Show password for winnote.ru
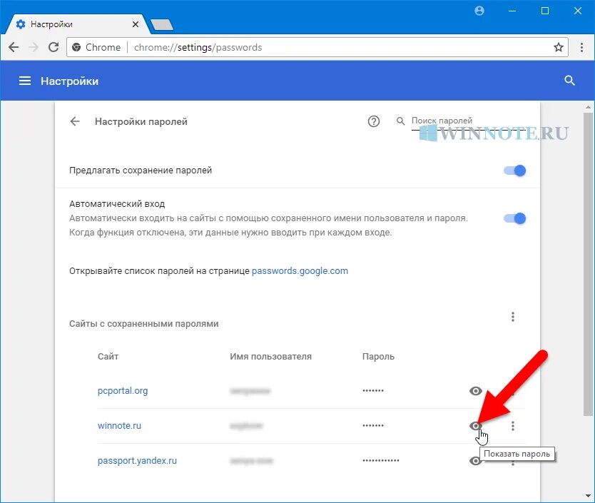The image size is (595, 503). point(475,425)
